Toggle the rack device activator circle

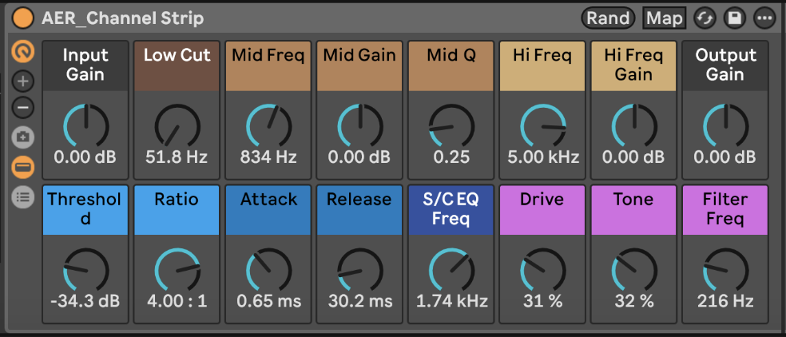pos(22,18)
